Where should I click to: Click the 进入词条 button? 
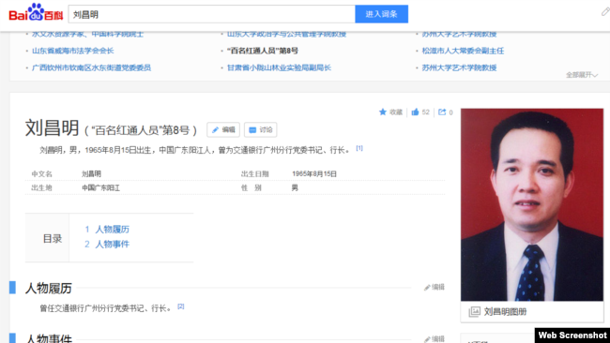pos(381,14)
